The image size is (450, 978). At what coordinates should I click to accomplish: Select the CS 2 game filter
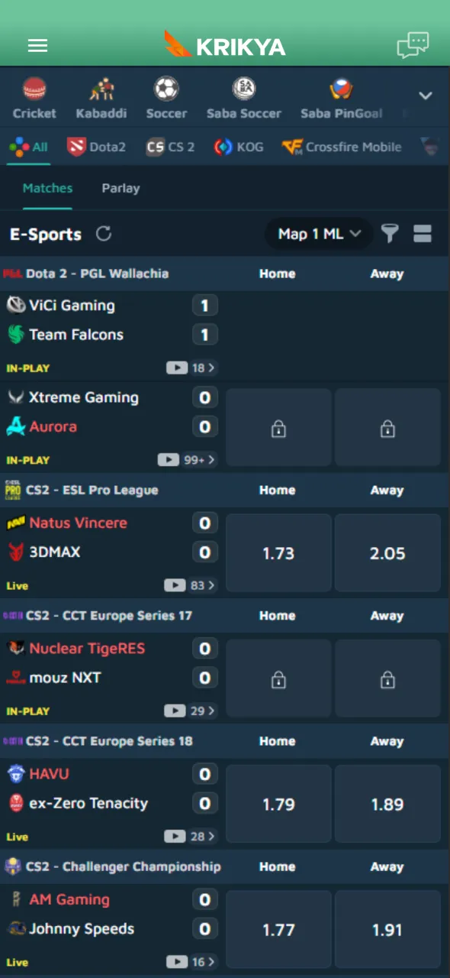click(170, 147)
